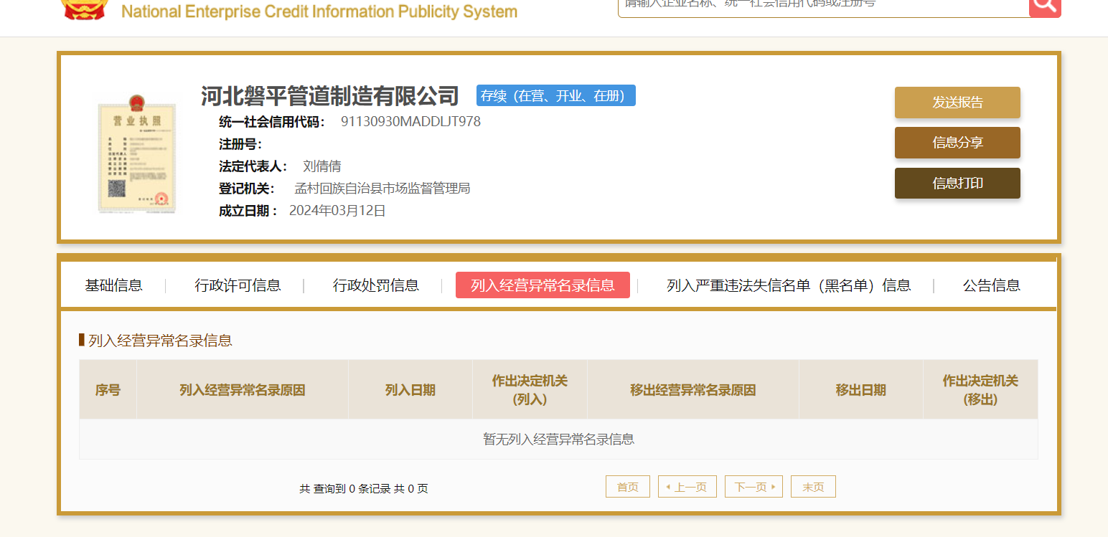Click the 存续（在营、开业、在册）status badge
Viewport: 1108px width, 537px height.
click(556, 96)
